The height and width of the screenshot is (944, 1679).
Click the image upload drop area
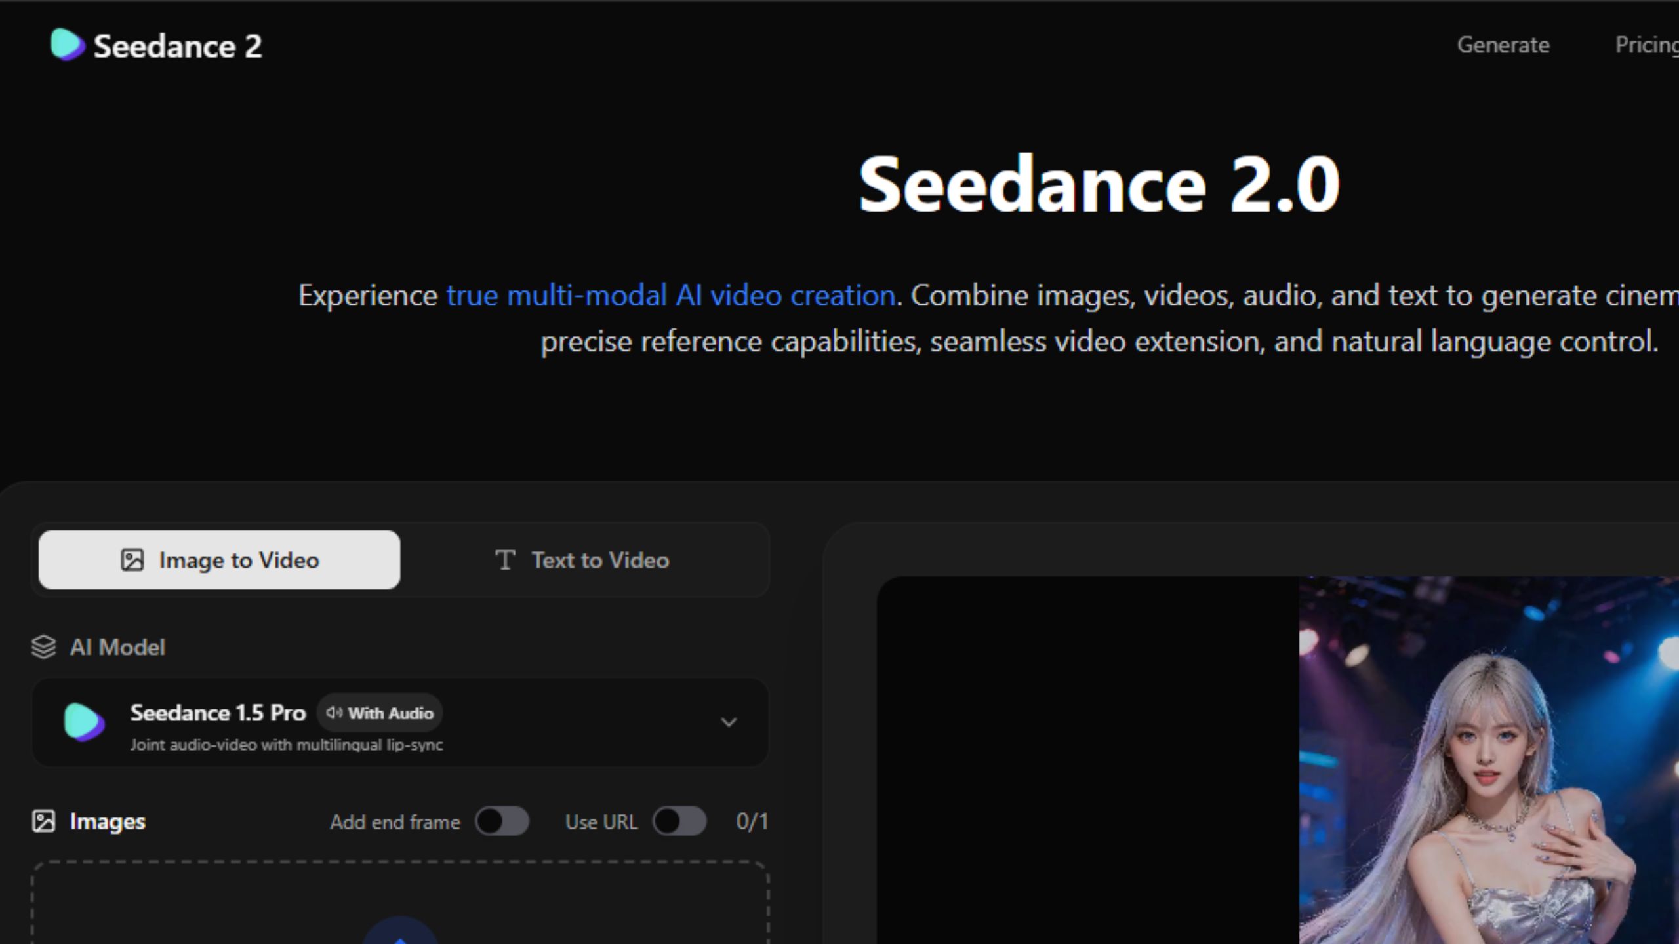tap(400, 903)
